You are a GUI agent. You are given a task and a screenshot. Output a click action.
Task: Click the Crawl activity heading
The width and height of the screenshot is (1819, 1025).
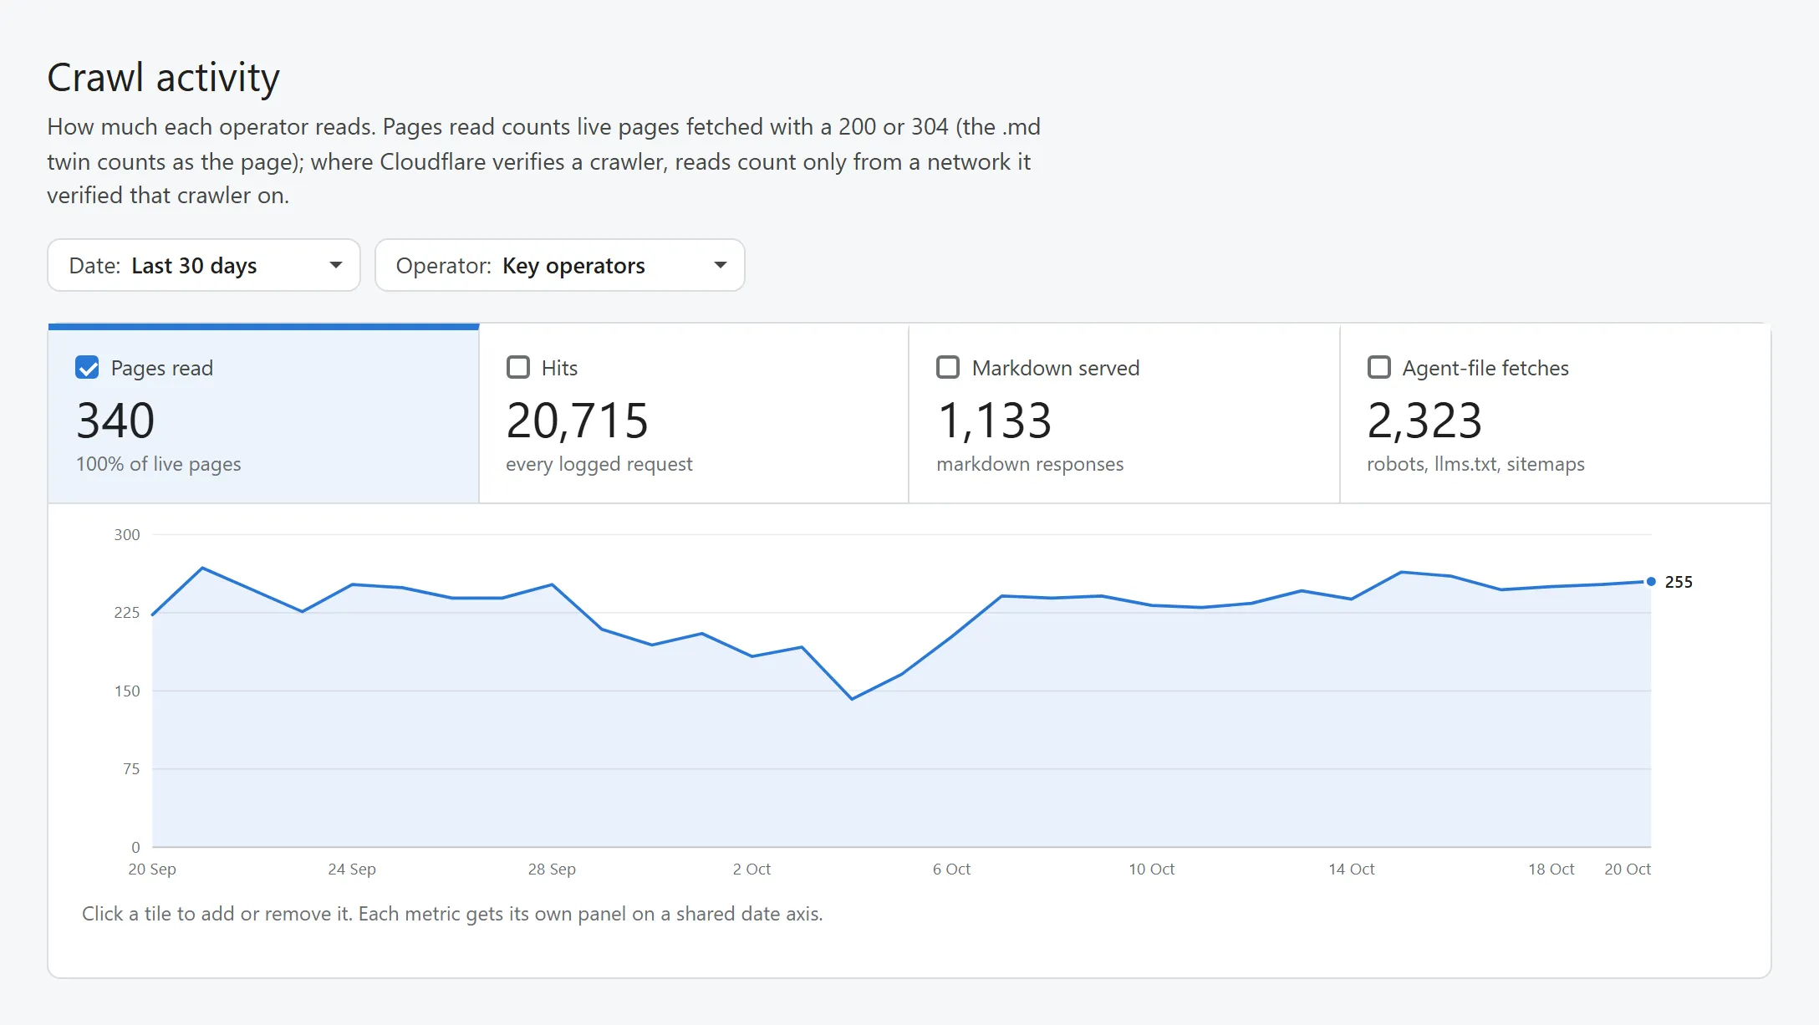(x=163, y=78)
